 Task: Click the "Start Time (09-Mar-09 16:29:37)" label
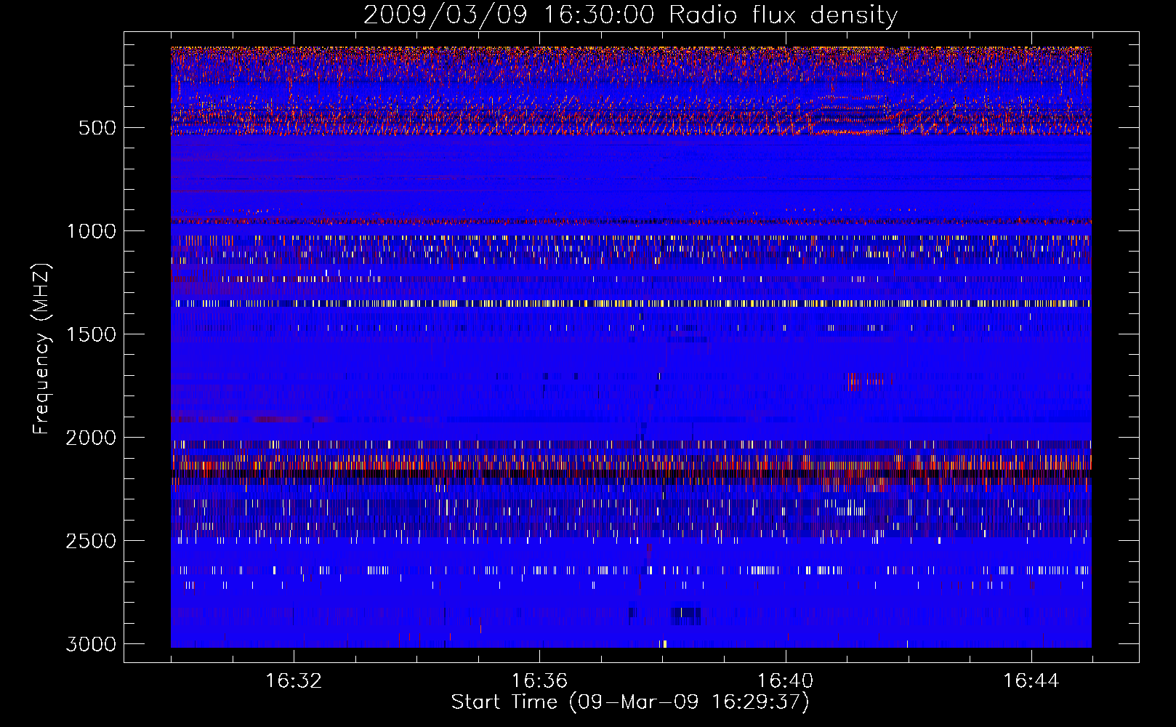pyautogui.click(x=630, y=702)
